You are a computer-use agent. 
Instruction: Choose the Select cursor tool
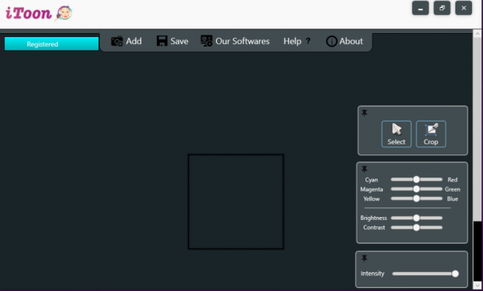click(396, 134)
